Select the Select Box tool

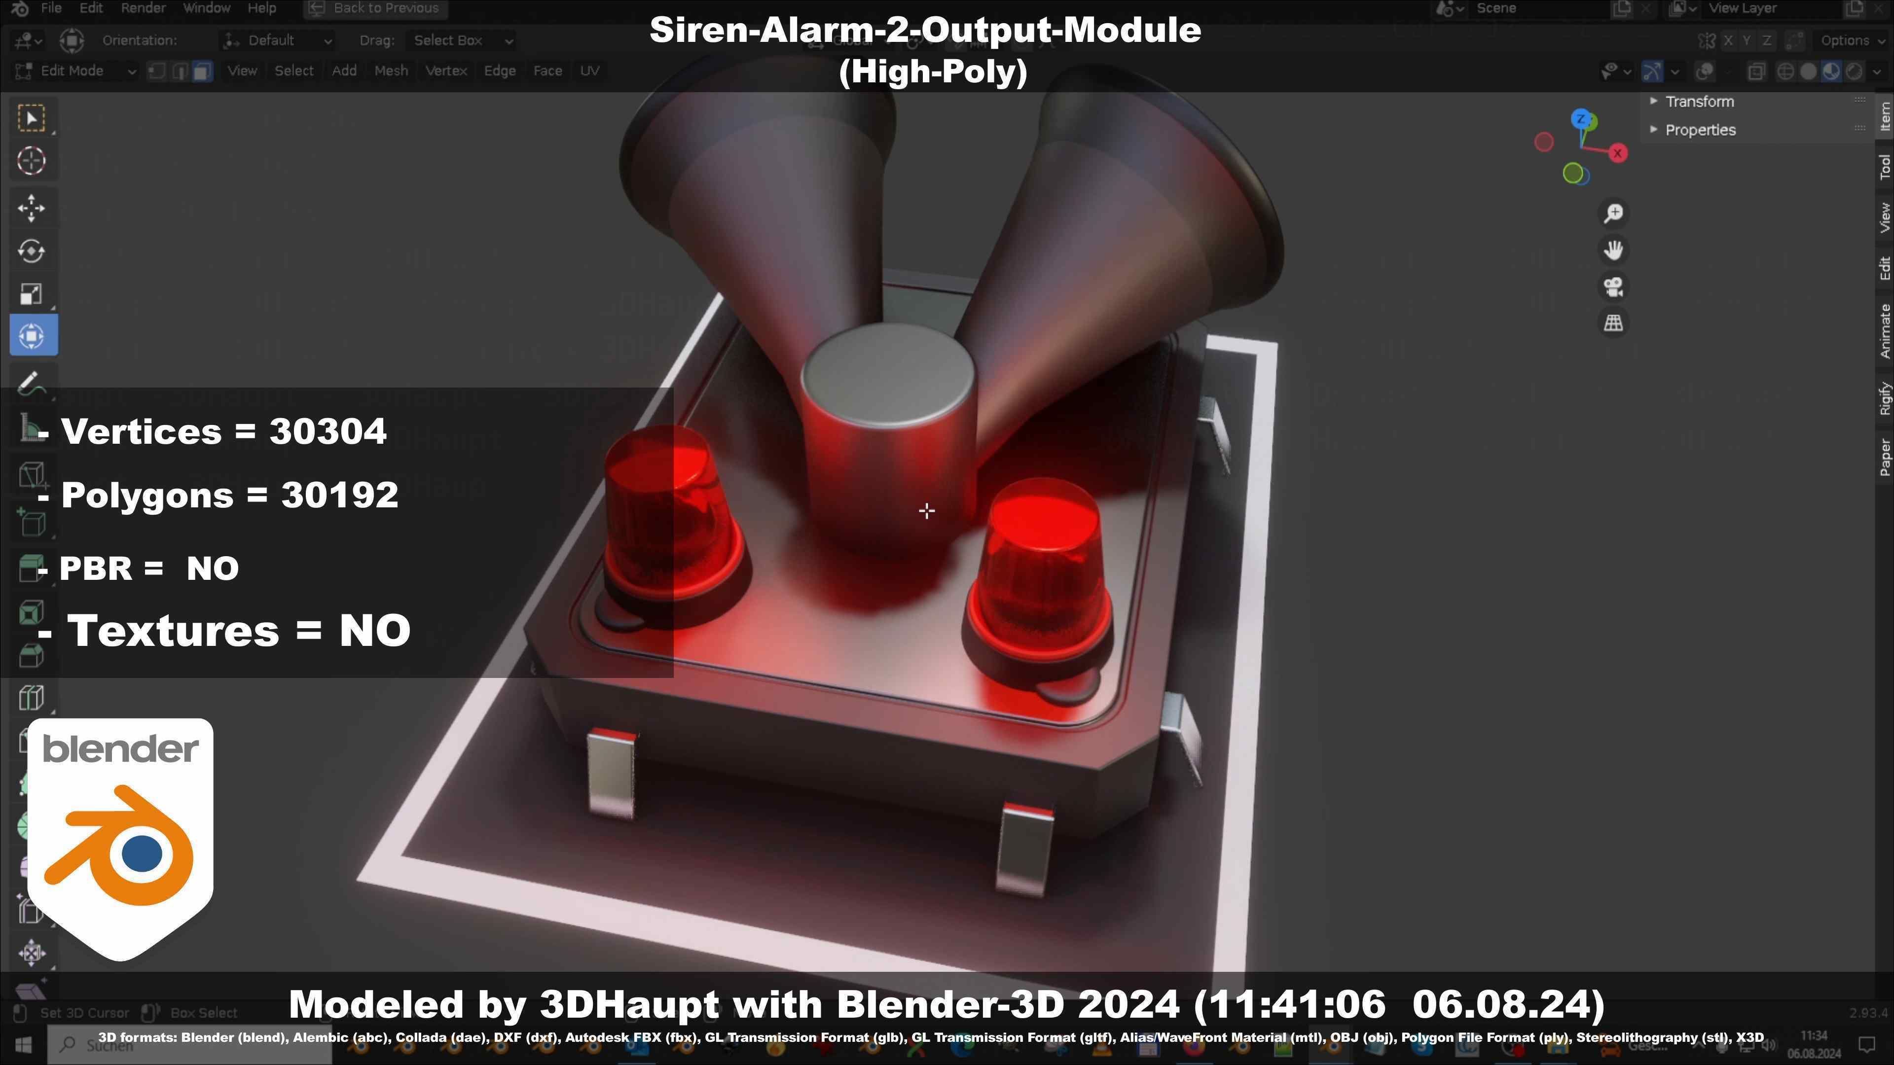31,118
